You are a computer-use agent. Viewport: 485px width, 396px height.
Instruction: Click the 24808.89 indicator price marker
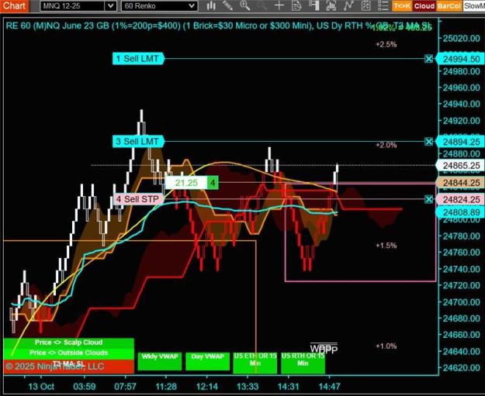tap(460, 212)
